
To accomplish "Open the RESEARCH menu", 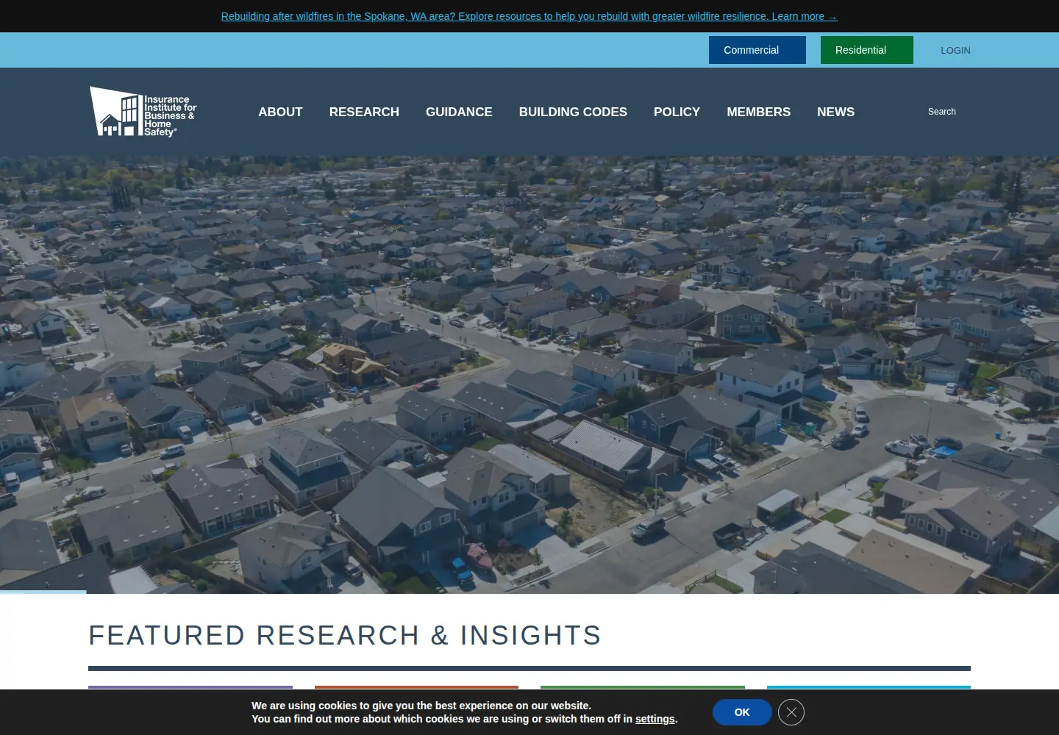I will coord(364,112).
